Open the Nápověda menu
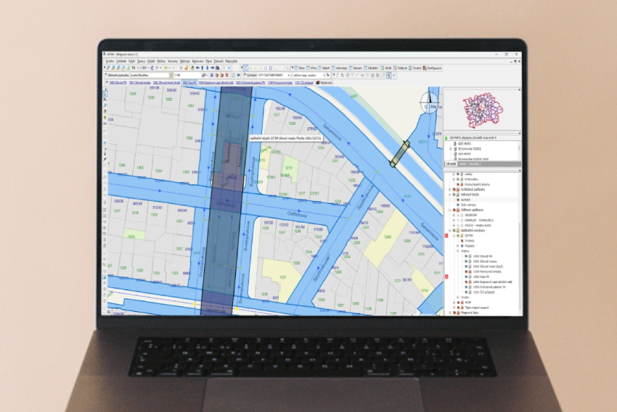 click(x=231, y=61)
